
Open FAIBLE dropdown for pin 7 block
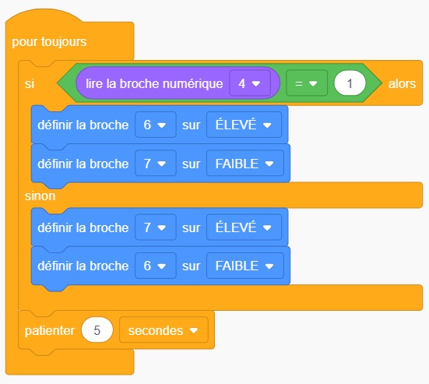tap(245, 164)
